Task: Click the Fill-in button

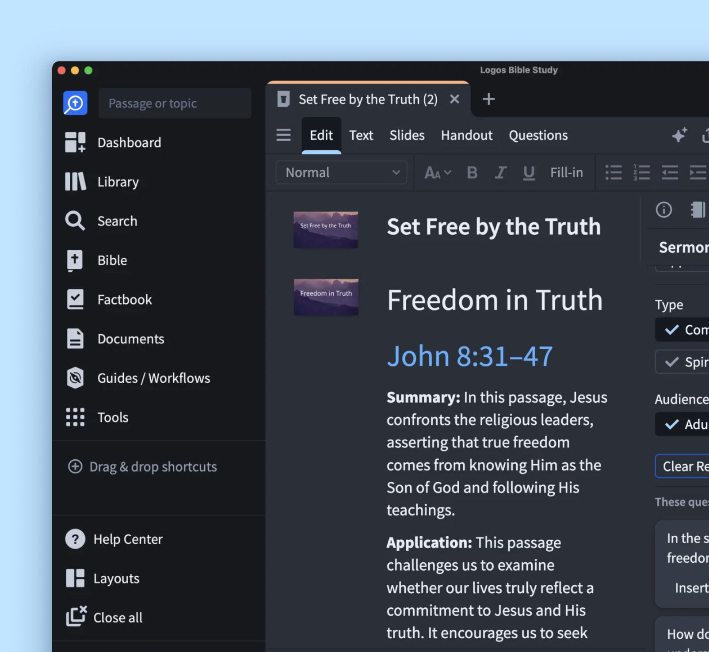Action: tap(566, 173)
